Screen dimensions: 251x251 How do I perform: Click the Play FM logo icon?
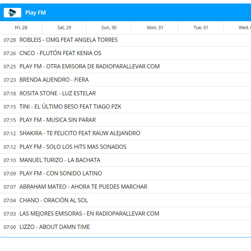click(12, 13)
